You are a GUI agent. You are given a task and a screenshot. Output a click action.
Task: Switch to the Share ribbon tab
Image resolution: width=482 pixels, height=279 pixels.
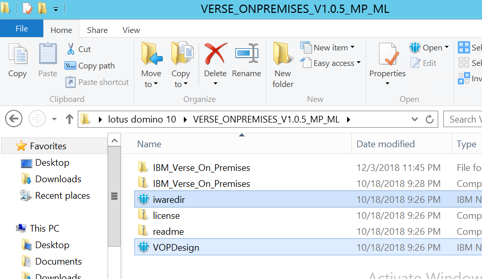click(97, 30)
